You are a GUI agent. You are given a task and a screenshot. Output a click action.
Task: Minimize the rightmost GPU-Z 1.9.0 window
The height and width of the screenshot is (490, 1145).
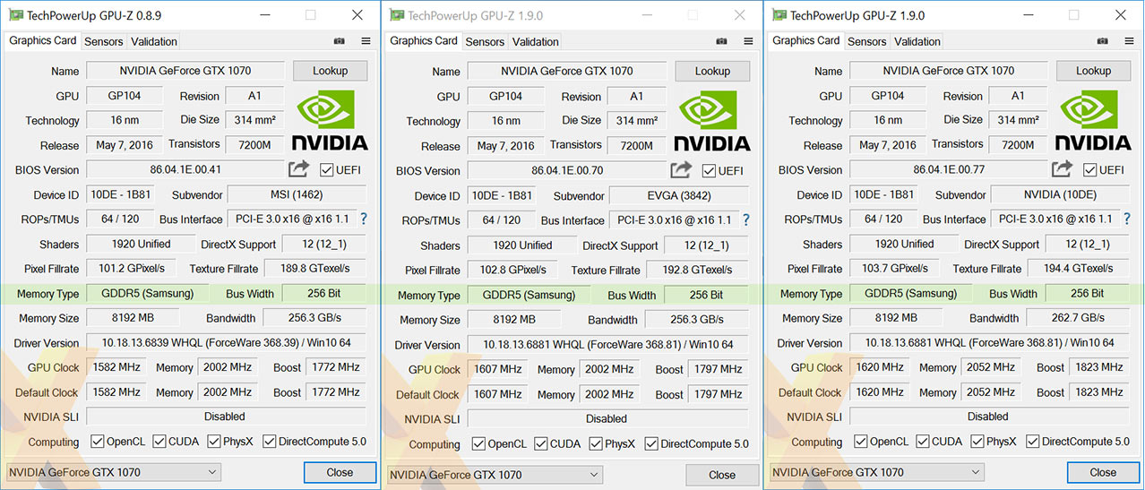[x=1028, y=15]
